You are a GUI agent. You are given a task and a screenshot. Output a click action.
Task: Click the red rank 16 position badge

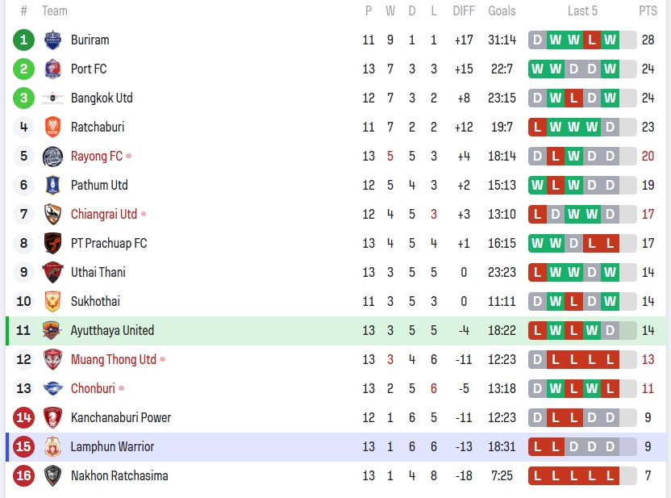coord(24,475)
